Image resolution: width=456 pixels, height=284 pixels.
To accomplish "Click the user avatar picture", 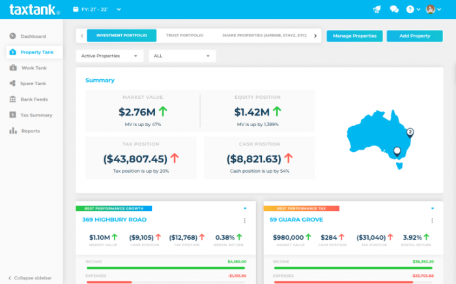I will tap(431, 9).
